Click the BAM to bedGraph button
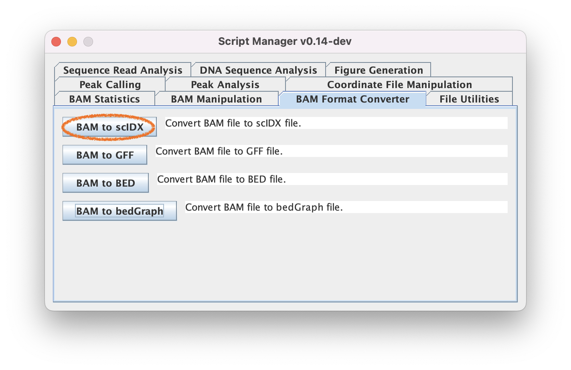Image resolution: width=571 pixels, height=370 pixels. [x=119, y=211]
